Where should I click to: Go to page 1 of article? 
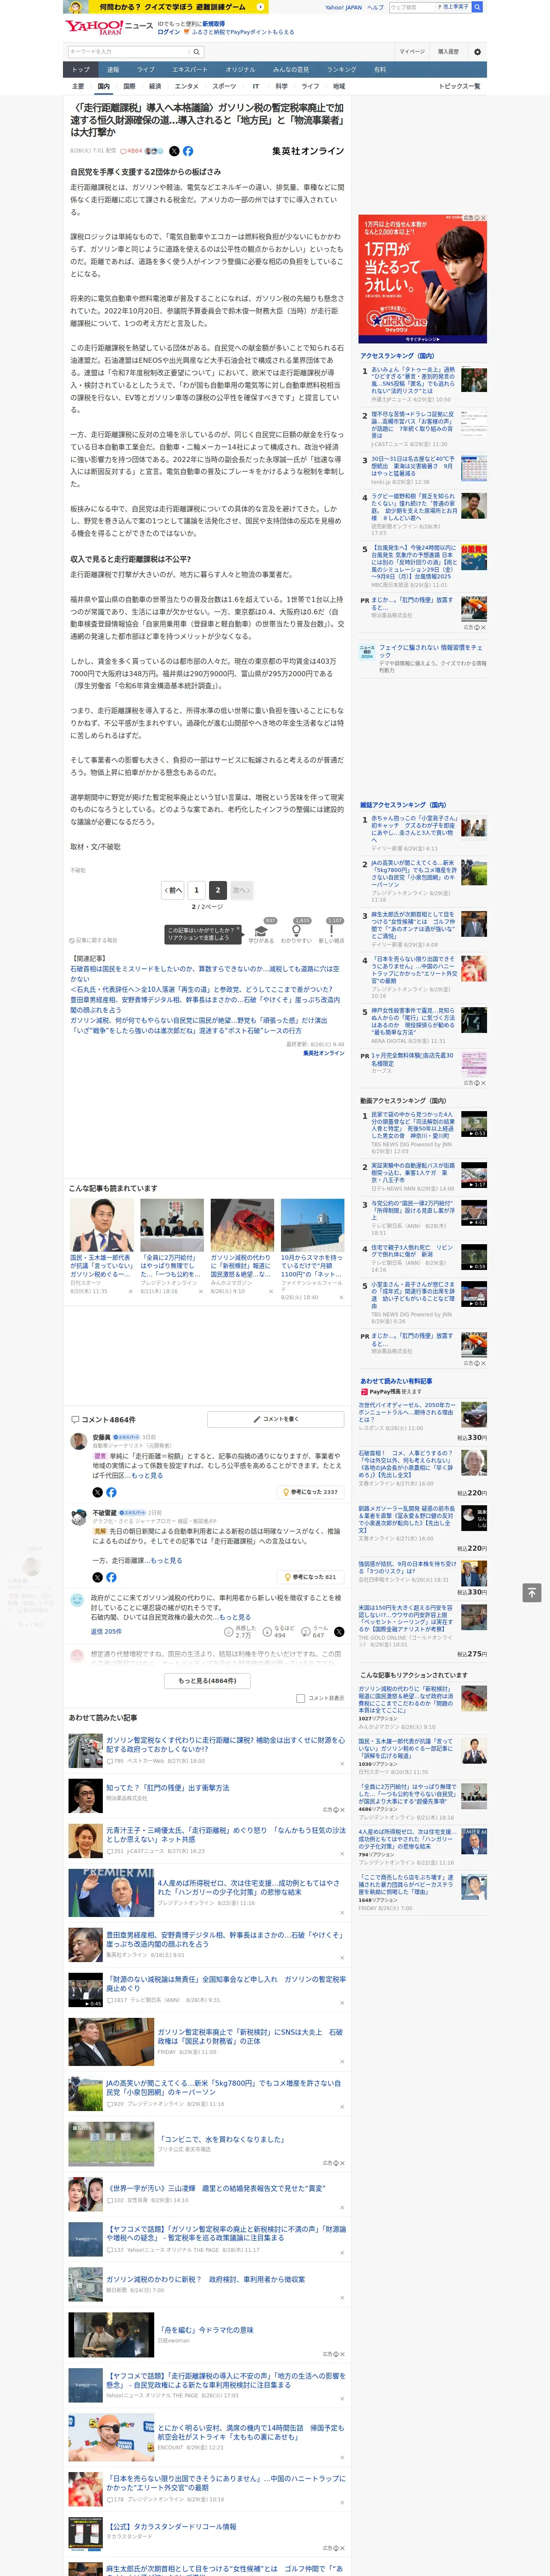197,890
